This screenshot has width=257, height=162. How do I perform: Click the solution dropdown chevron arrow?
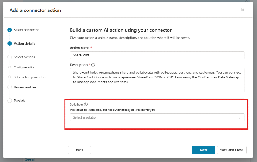tap(239, 117)
